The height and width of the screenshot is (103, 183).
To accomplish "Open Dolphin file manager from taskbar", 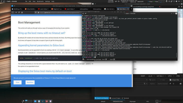I will (35, 101).
